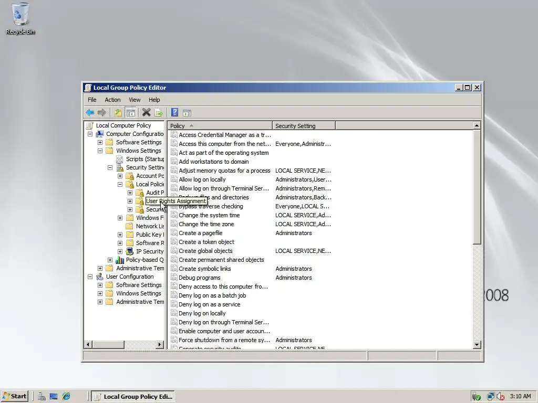Screen dimensions: 538x403
Task: Expand the Account Policies node
Action: pos(120,176)
